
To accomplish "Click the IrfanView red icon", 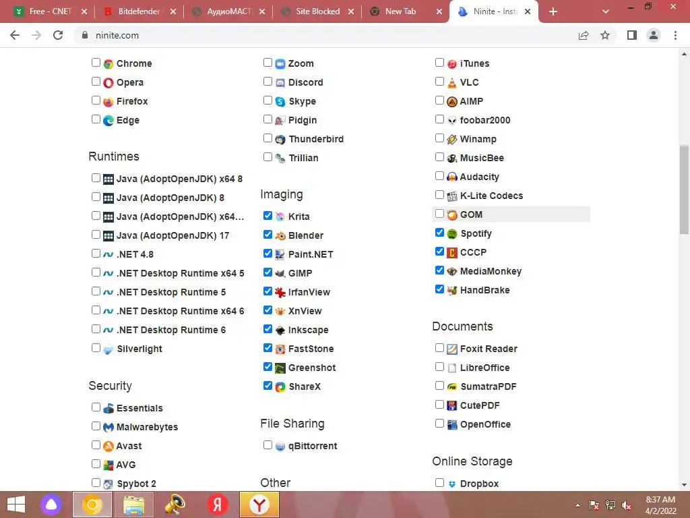I will [x=280, y=293].
